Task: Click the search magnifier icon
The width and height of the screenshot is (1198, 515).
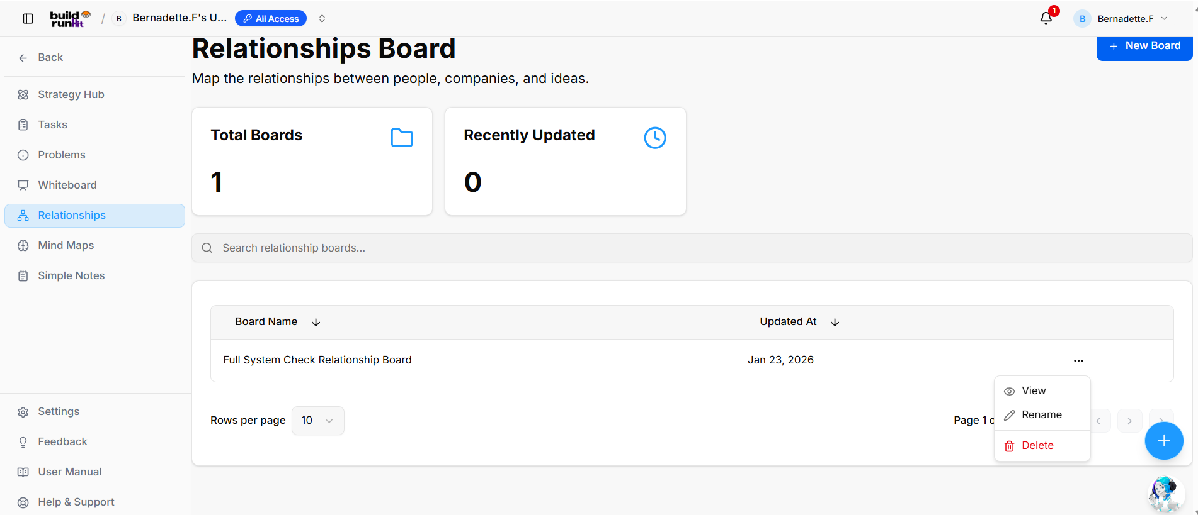Action: [x=207, y=248]
